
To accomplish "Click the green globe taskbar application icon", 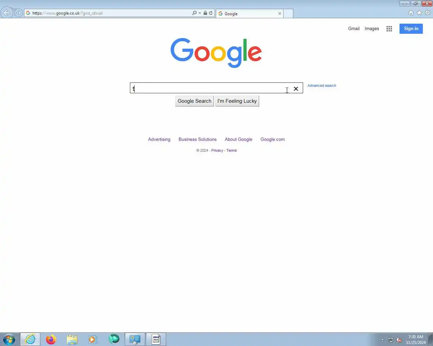I will point(114,339).
